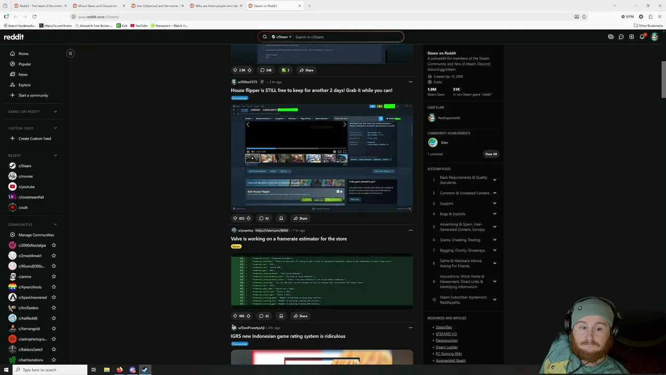Give award on House flipper post

[281, 218]
